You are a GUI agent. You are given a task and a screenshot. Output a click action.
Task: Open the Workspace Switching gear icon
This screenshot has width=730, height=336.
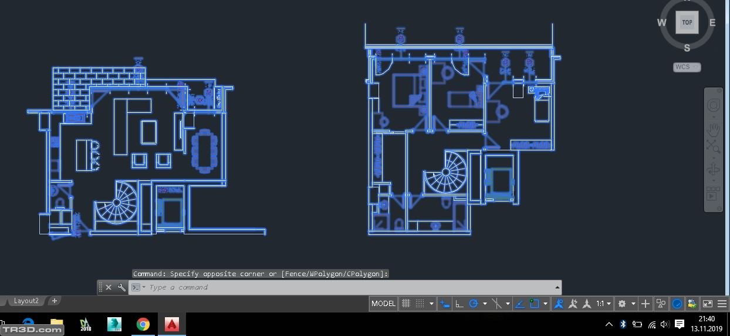click(622, 304)
